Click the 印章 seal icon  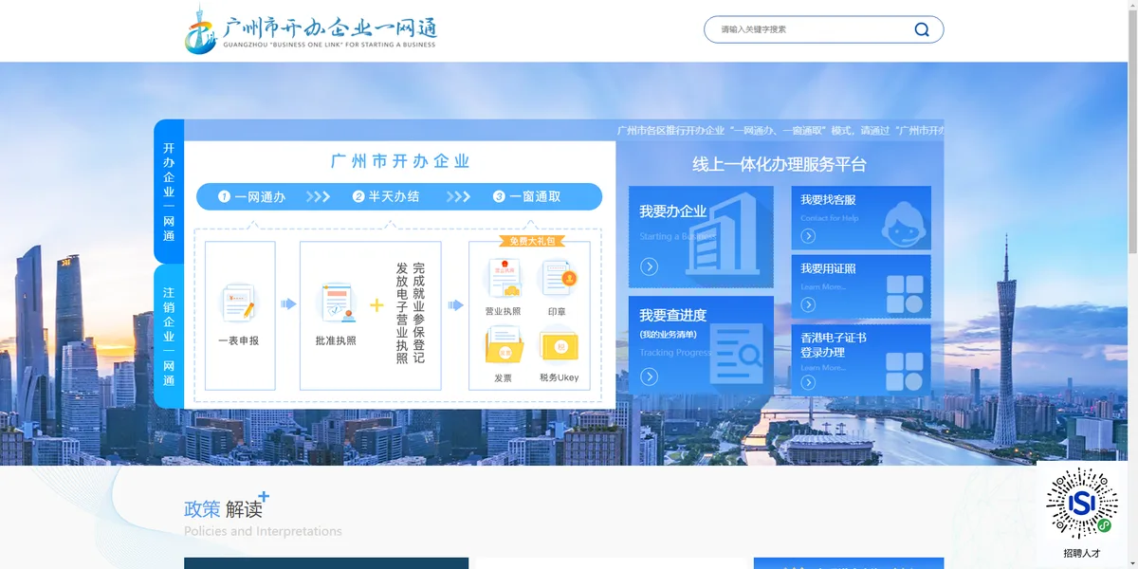(559, 279)
